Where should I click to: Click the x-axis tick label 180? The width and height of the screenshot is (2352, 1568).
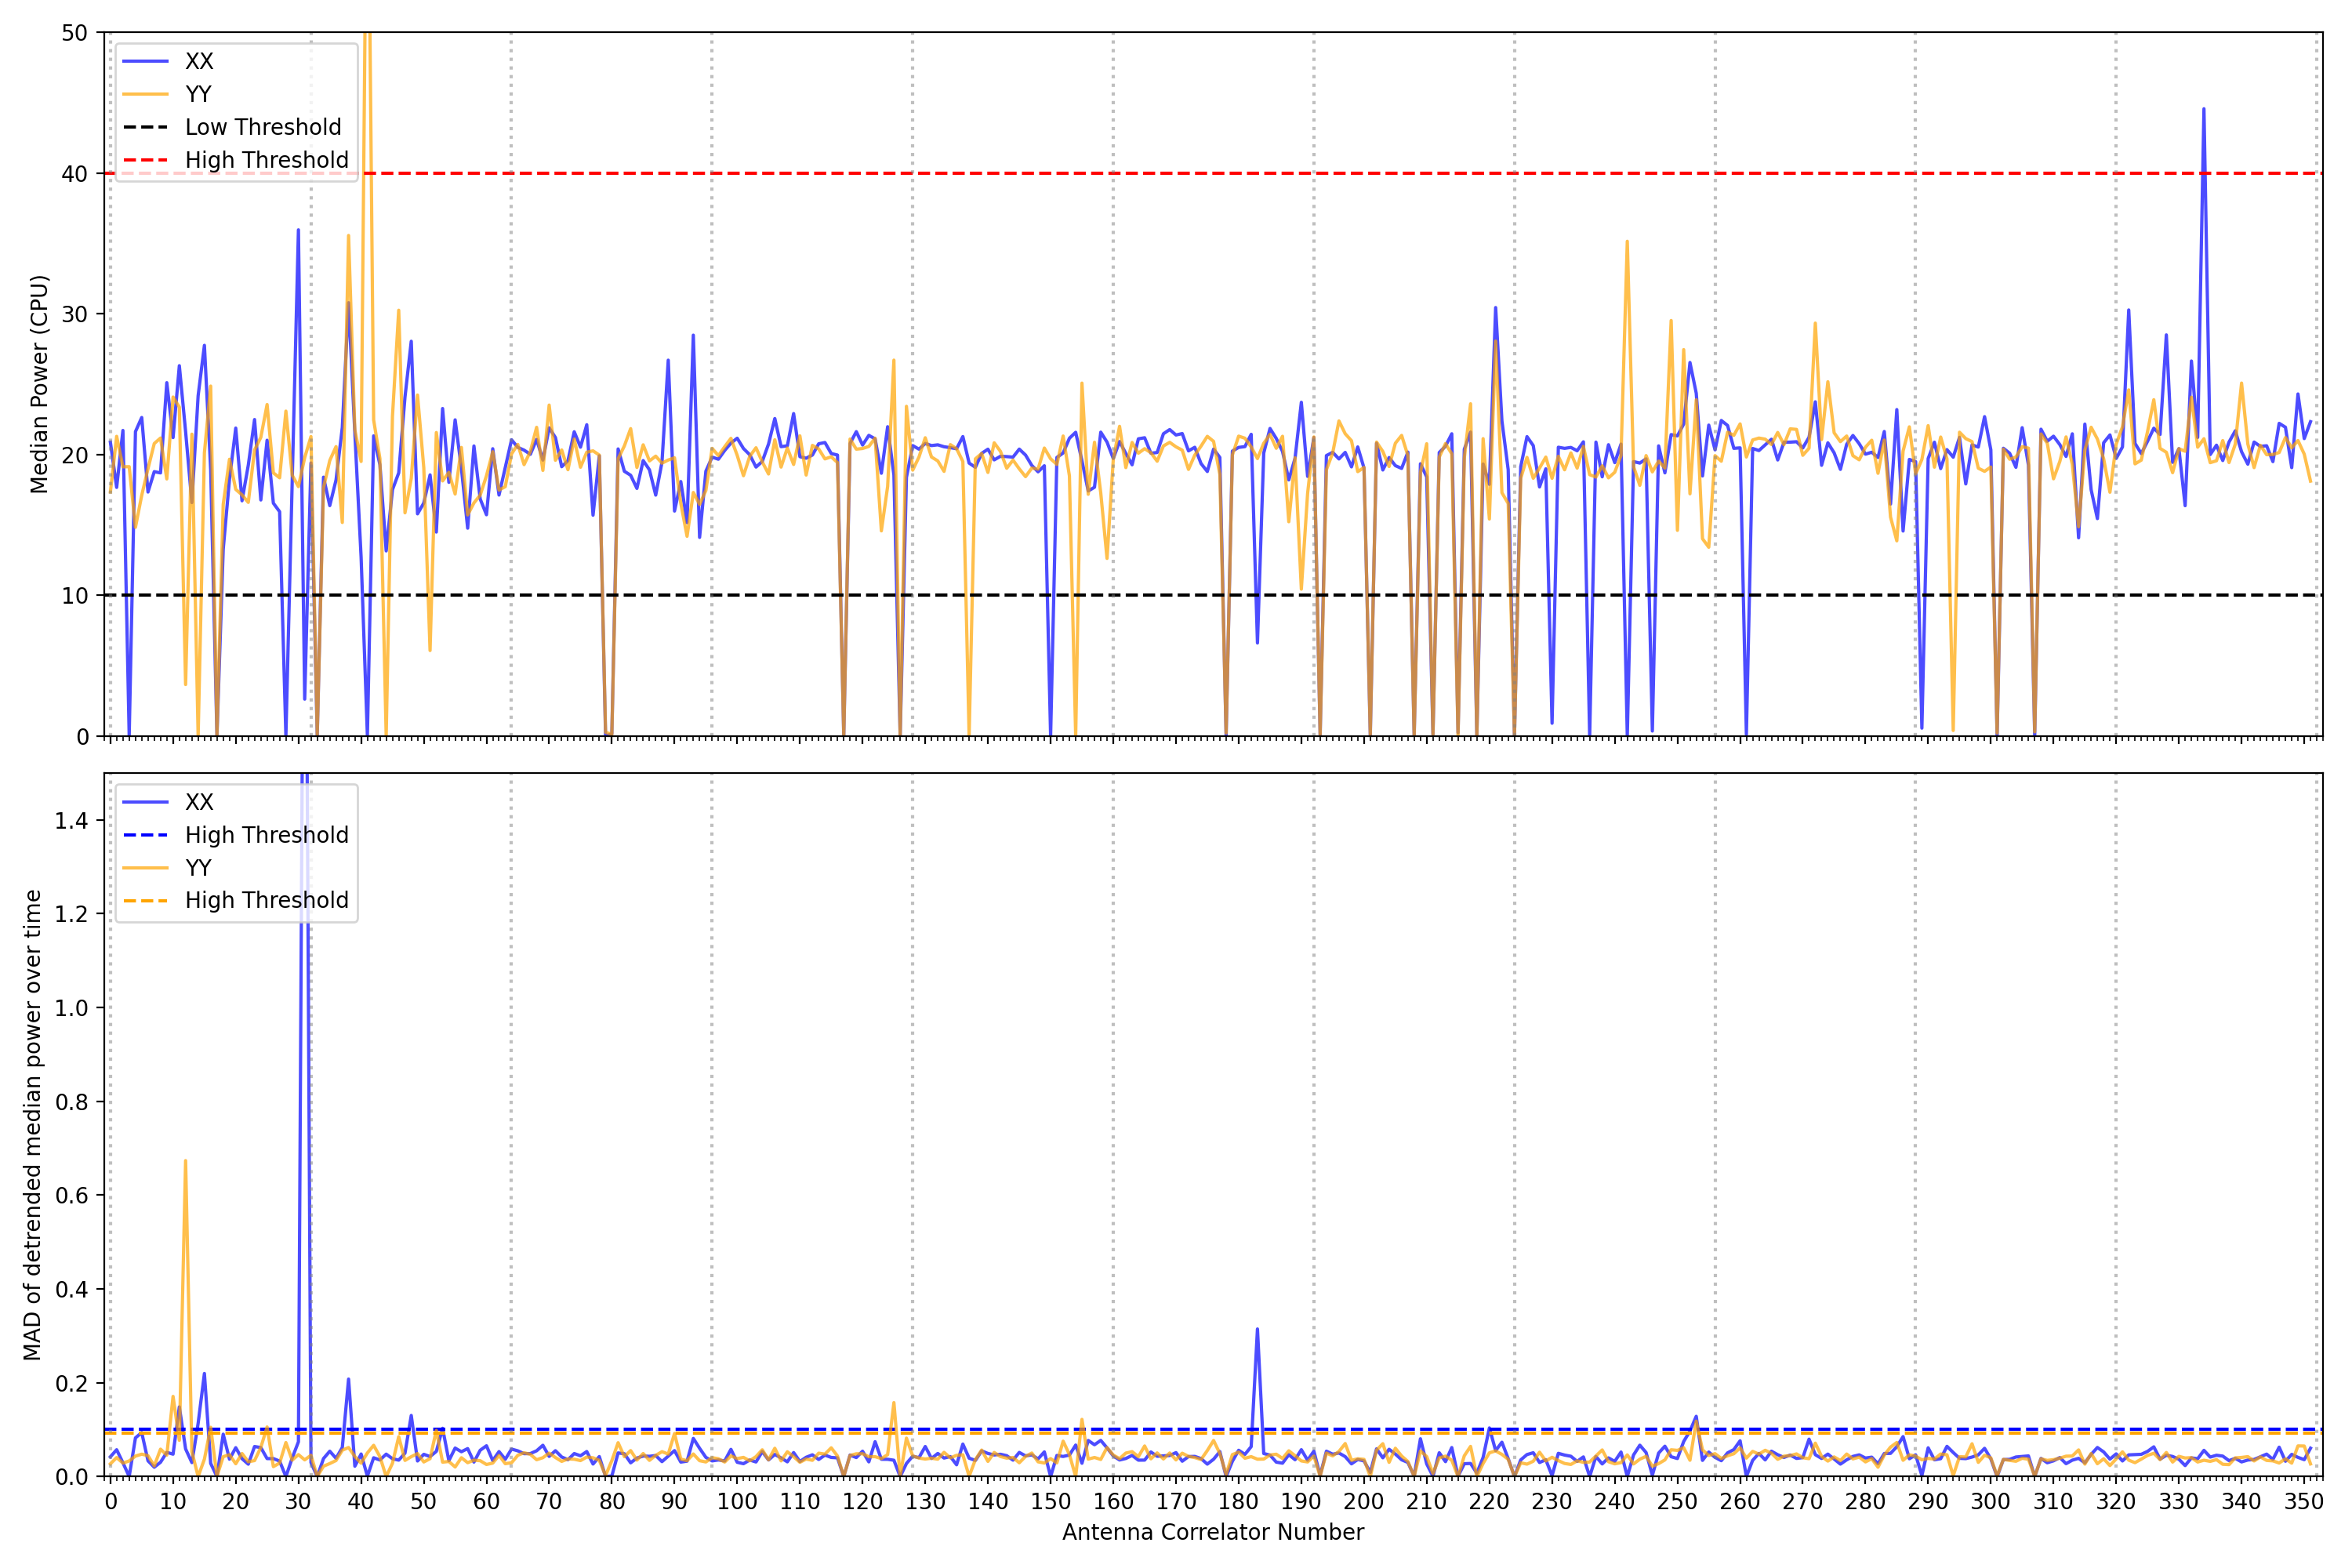point(1238,1501)
